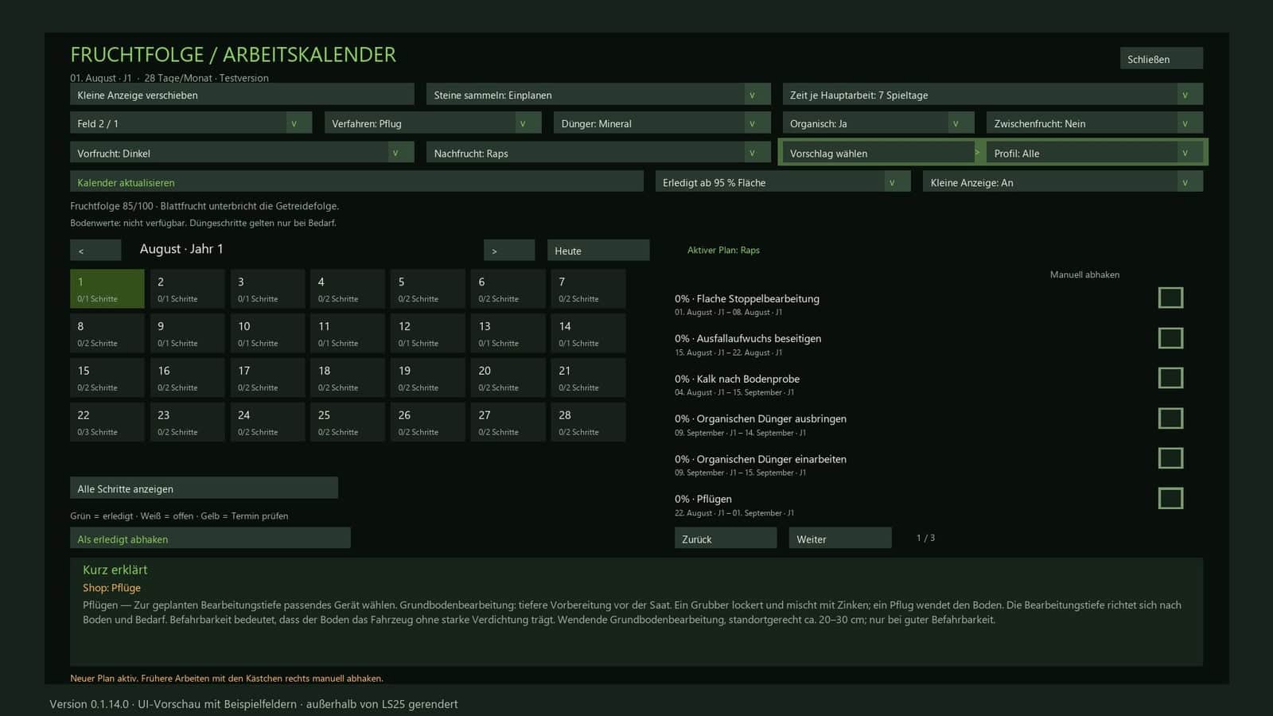Image resolution: width=1273 pixels, height=716 pixels.
Task: Click the Shop: Pflüge link
Action: coord(111,588)
